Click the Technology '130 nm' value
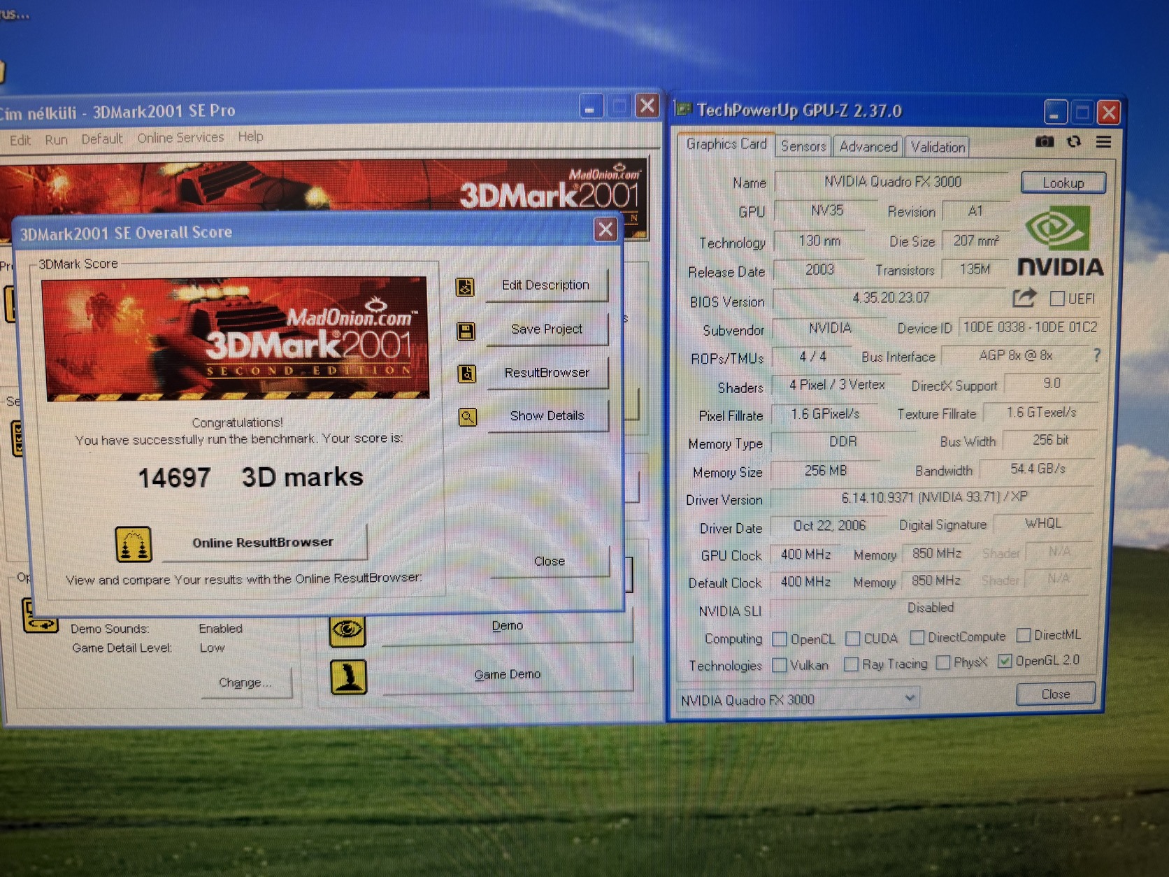The height and width of the screenshot is (877, 1169). pos(819,241)
